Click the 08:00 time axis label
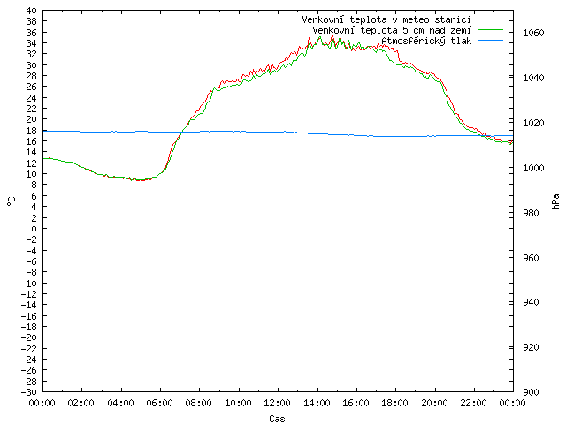The height and width of the screenshot is (424, 566). [199, 403]
